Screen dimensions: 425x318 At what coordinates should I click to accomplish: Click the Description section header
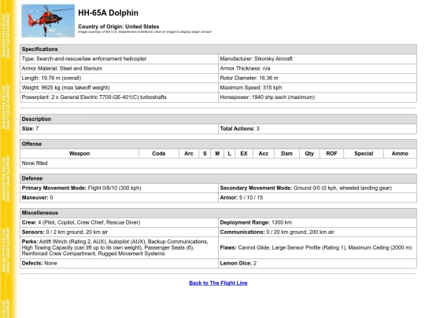pos(218,119)
